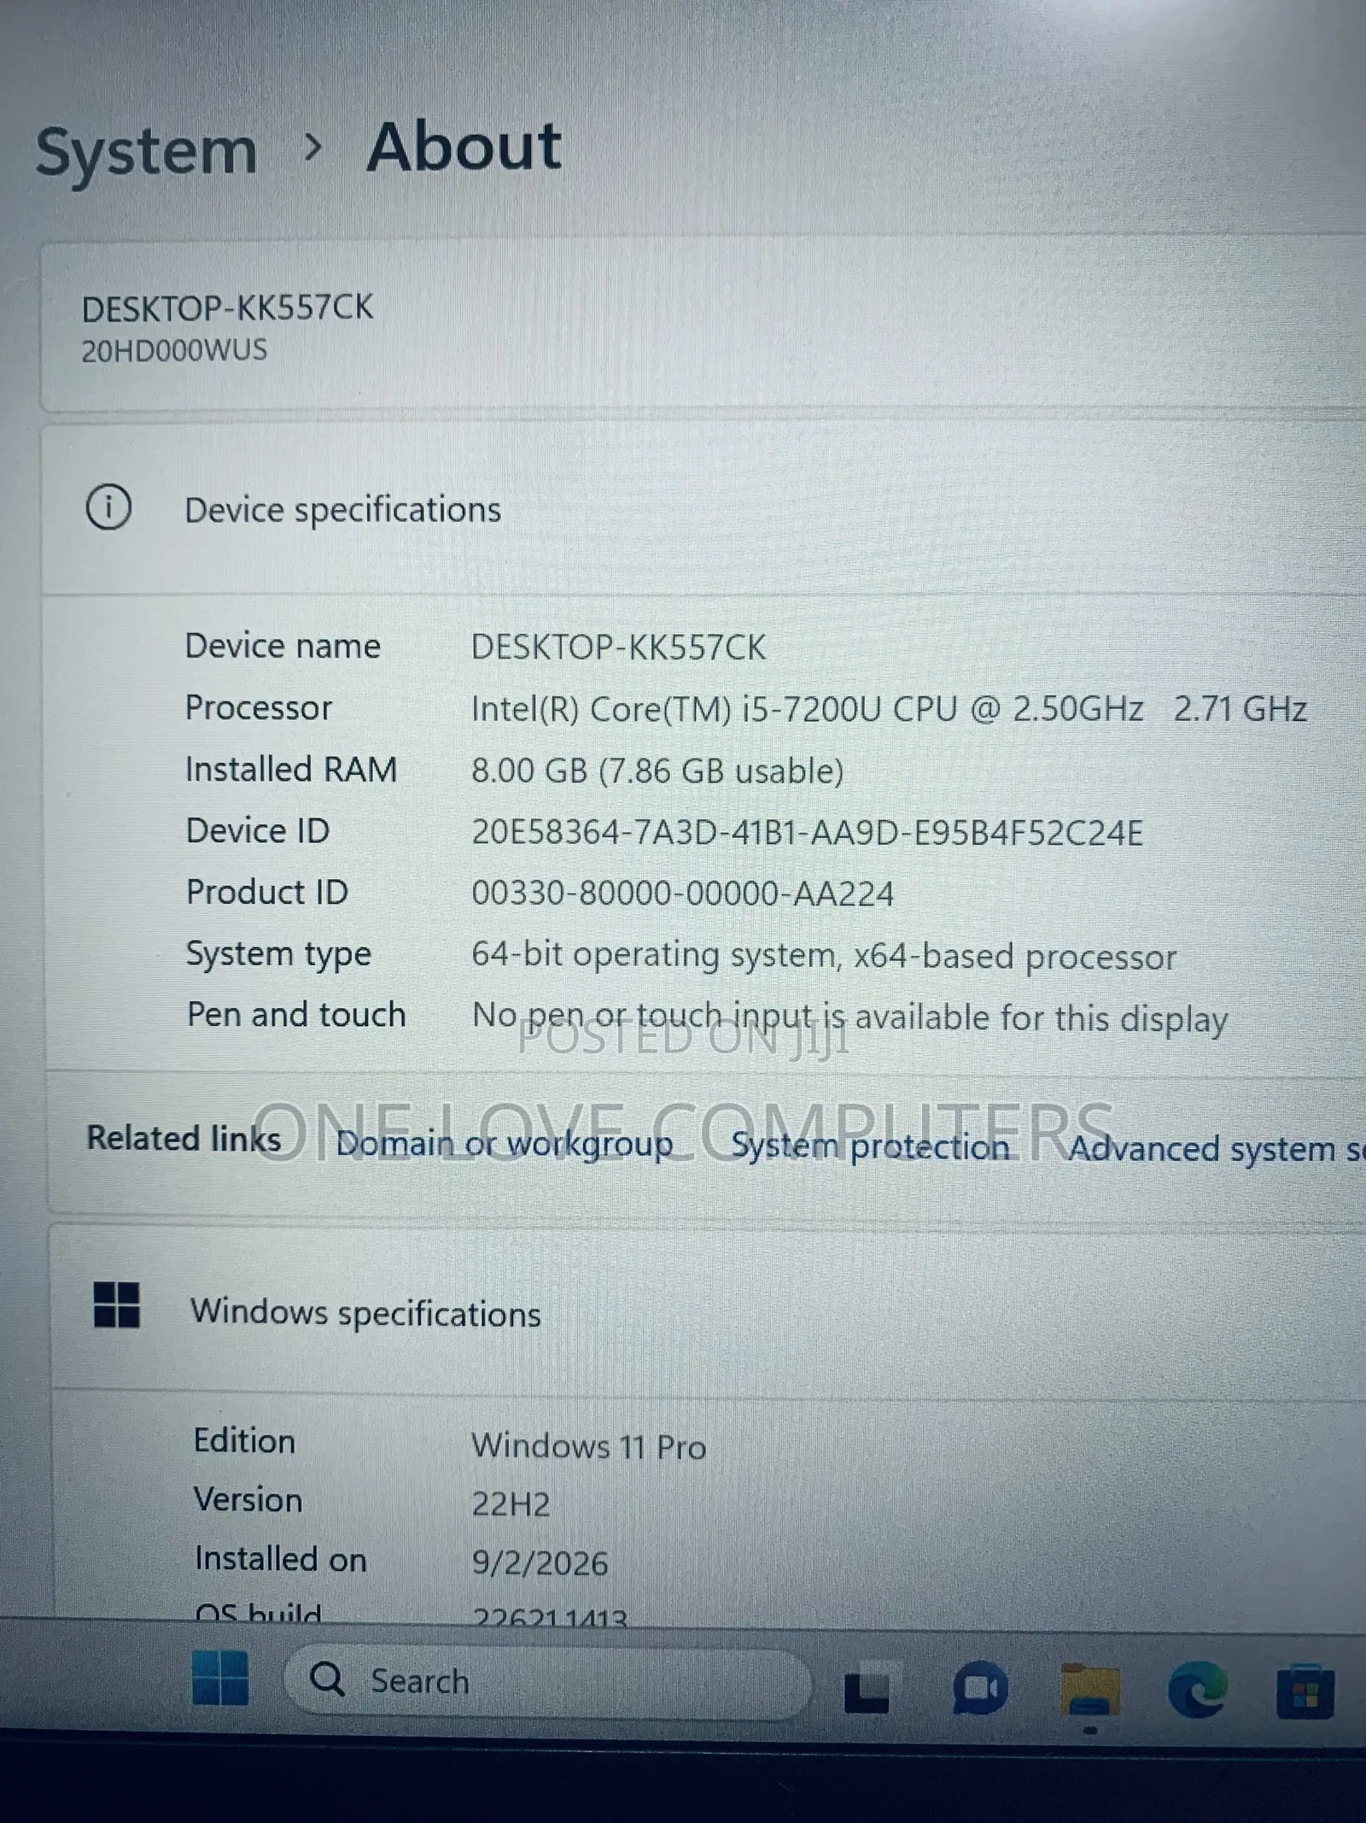This screenshot has width=1366, height=1823.
Task: Select the 22H2 version value
Action: click(x=511, y=1504)
